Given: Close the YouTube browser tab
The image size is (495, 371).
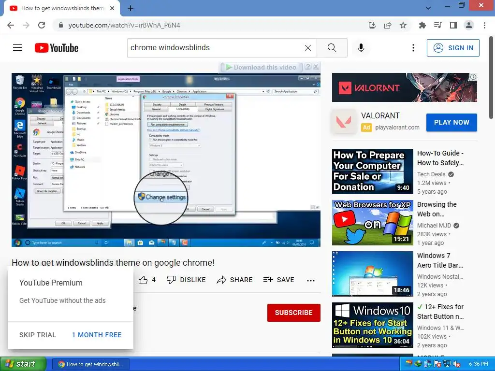Looking at the screenshot, I should tap(112, 8).
